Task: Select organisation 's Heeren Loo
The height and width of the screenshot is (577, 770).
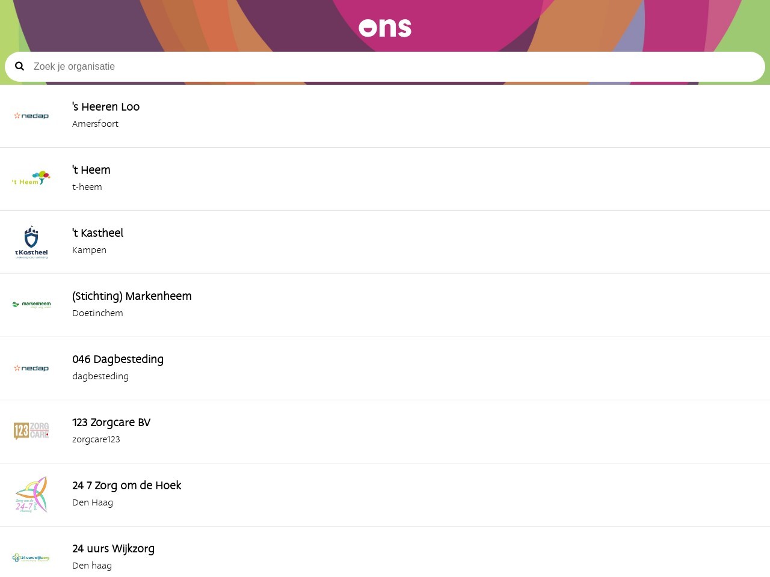Action: click(x=385, y=116)
